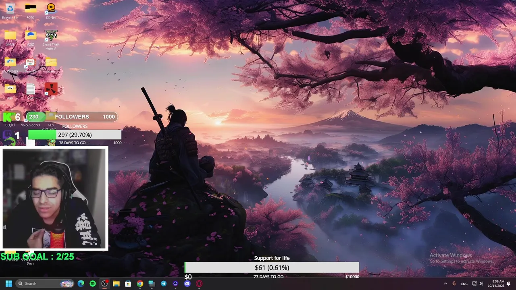Click the 230 FOLLOWERS goal bar
The width and height of the screenshot is (516, 290).
pyautogui.click(x=72, y=117)
